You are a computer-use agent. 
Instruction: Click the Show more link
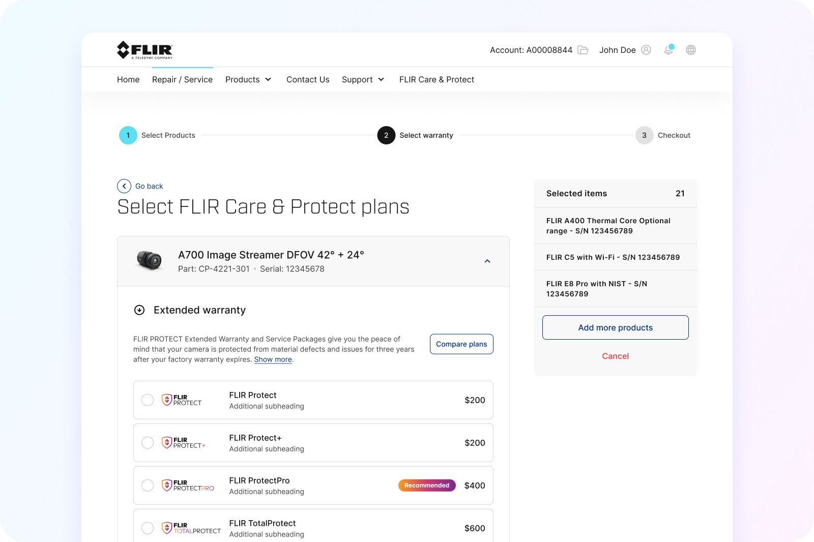tap(273, 359)
